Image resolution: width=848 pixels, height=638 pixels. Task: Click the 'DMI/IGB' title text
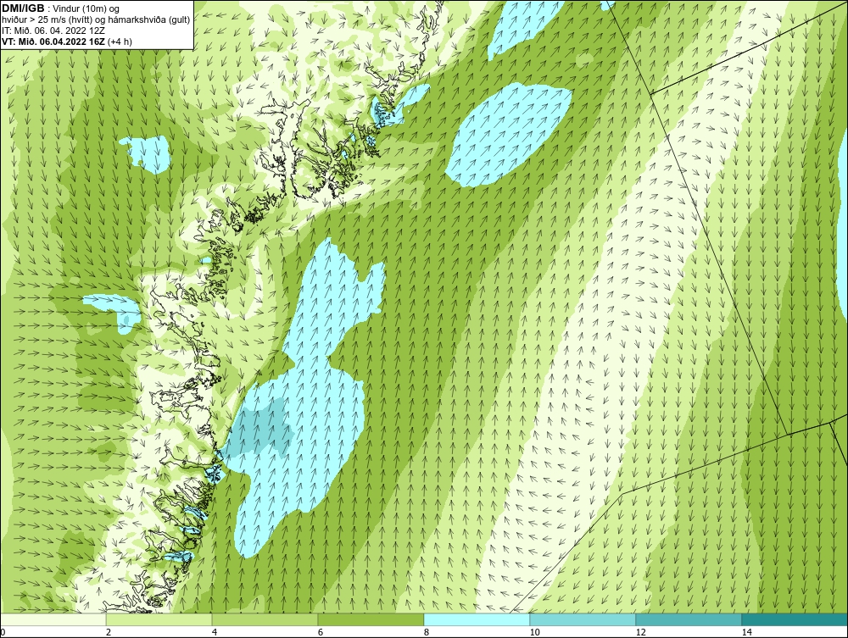(x=23, y=8)
